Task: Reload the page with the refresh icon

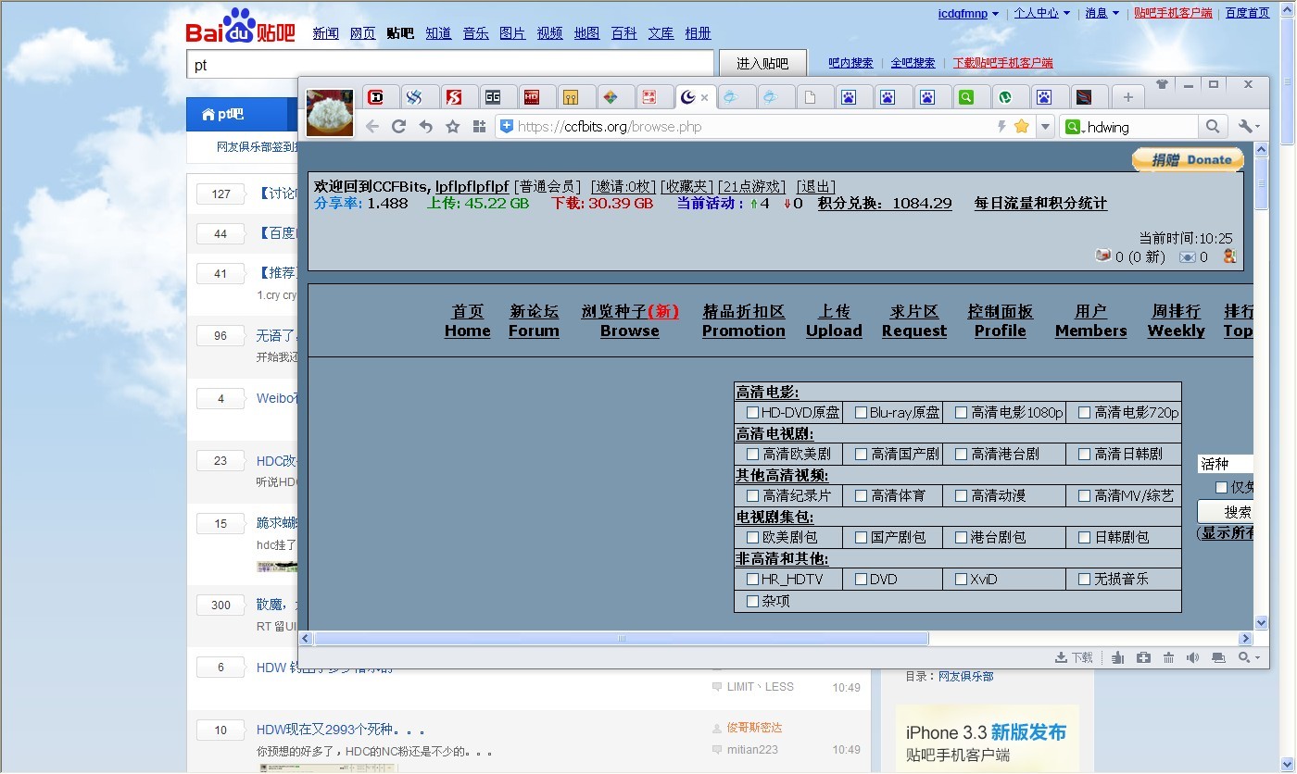Action: click(399, 127)
